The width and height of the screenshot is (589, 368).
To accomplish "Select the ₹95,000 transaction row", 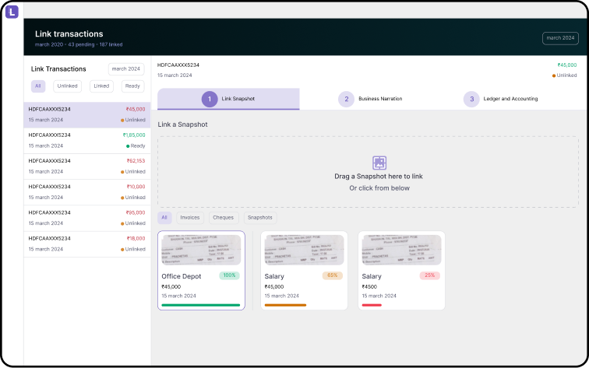I will pos(87,218).
